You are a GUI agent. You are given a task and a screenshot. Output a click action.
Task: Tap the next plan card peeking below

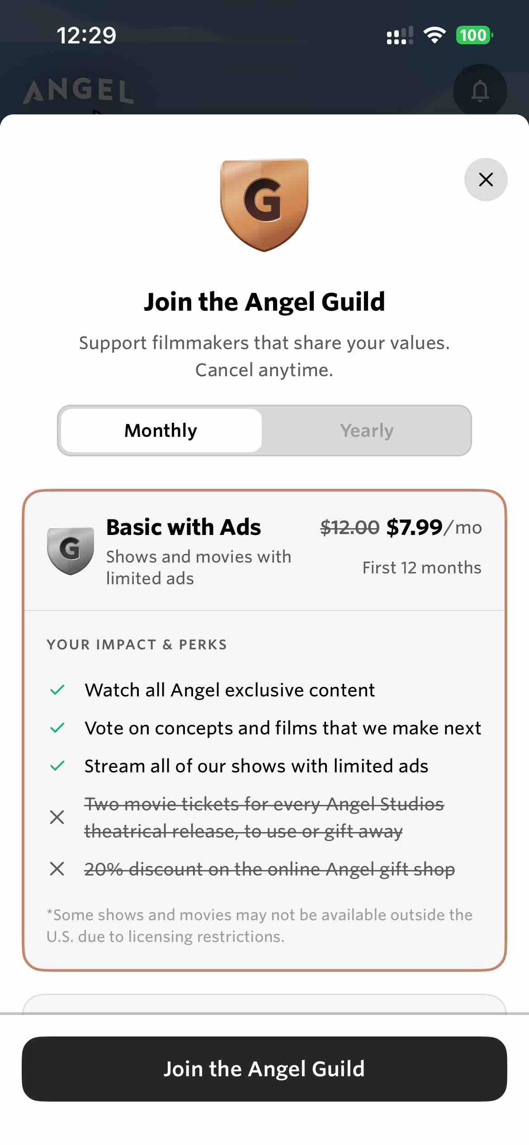264,1004
